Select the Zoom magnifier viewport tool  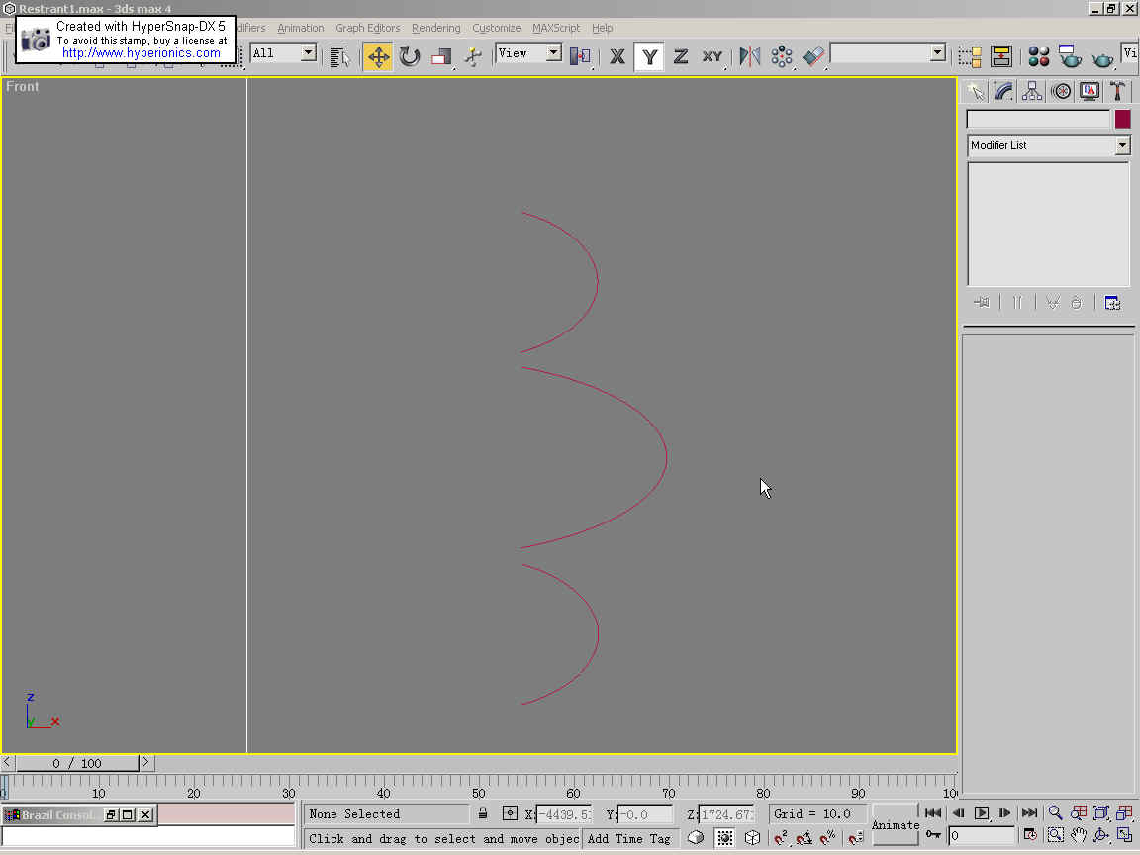click(x=1055, y=812)
